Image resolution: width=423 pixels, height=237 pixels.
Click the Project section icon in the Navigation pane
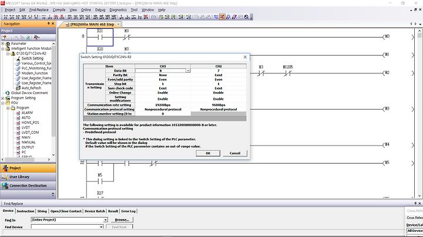5,168
